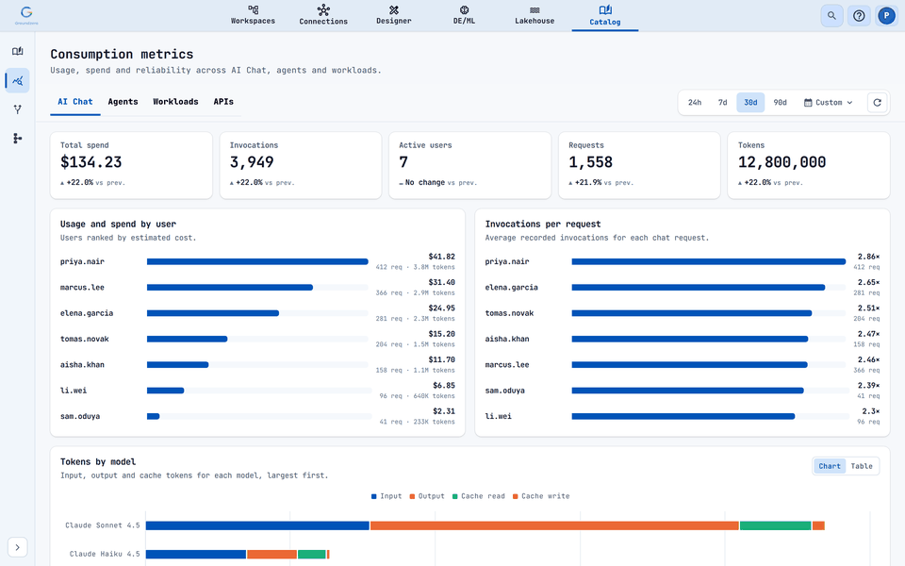This screenshot has width=905, height=566.
Task: Click sam.oduya in Invocations per request
Action: pyautogui.click(x=505, y=391)
